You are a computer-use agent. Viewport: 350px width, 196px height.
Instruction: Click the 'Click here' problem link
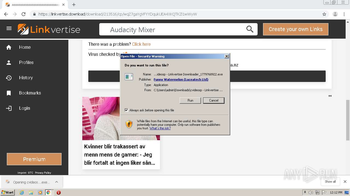[141, 44]
